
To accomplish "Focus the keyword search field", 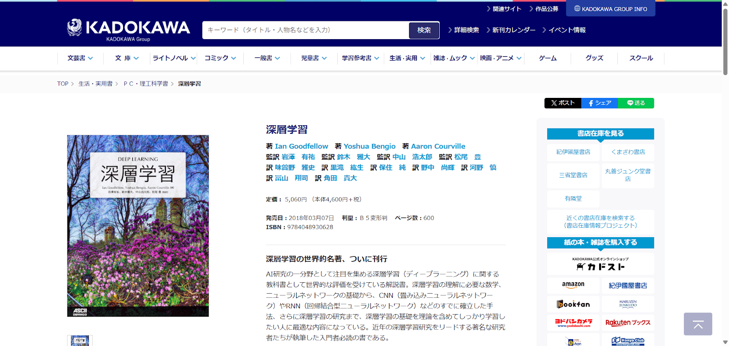I will [x=306, y=30].
